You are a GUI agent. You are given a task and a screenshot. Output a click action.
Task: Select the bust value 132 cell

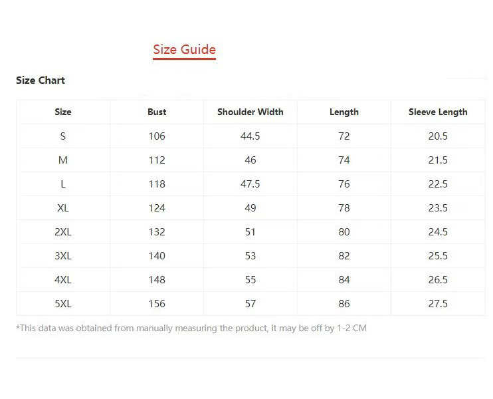[157, 232]
